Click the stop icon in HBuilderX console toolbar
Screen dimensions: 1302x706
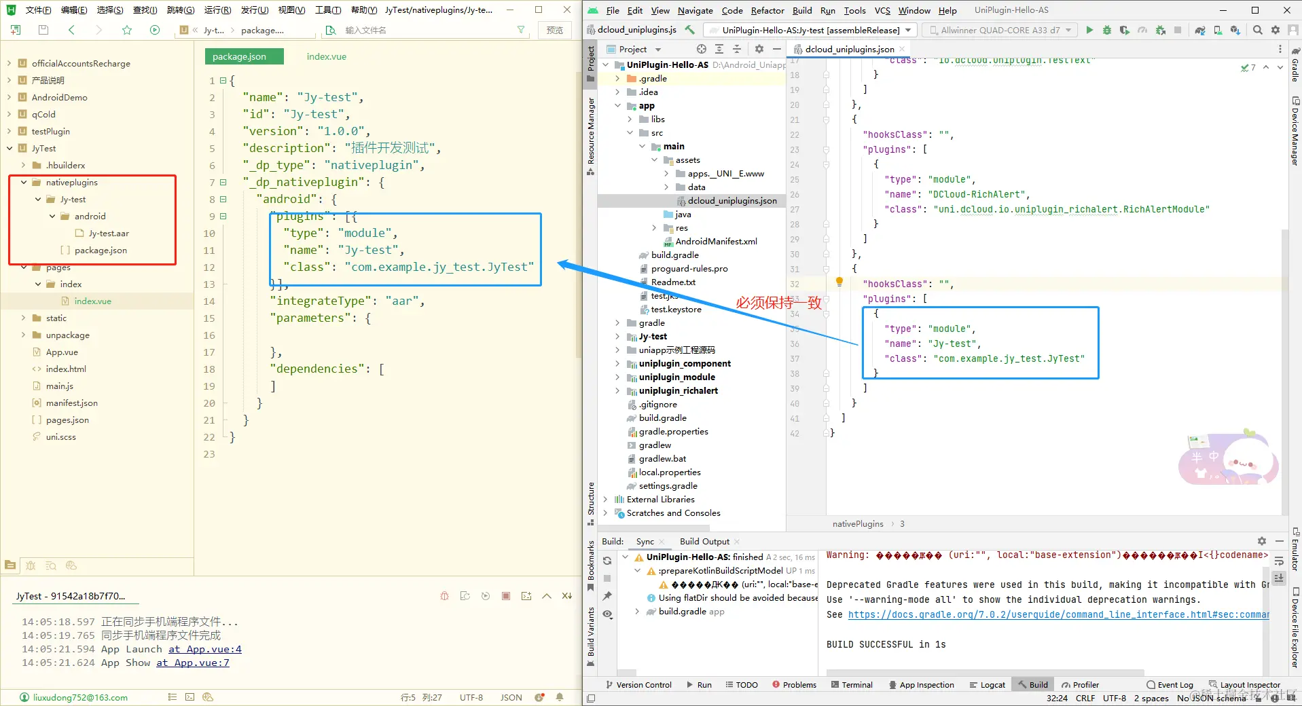pos(506,596)
